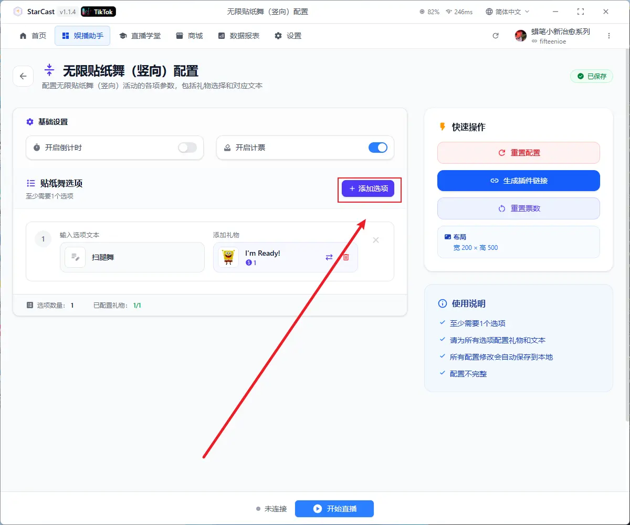Enable the 开启倒计时 countdown toggle
The image size is (630, 525).
[187, 148]
